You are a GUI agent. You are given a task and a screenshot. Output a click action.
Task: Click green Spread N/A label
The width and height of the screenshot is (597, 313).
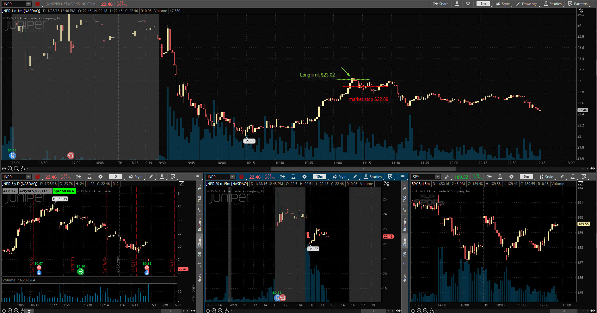[64, 191]
